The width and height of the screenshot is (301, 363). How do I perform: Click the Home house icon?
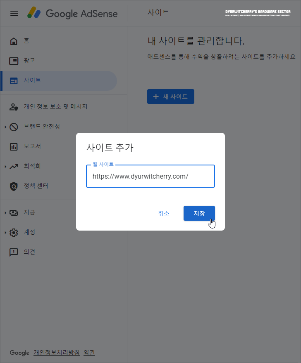pyautogui.click(x=14, y=41)
